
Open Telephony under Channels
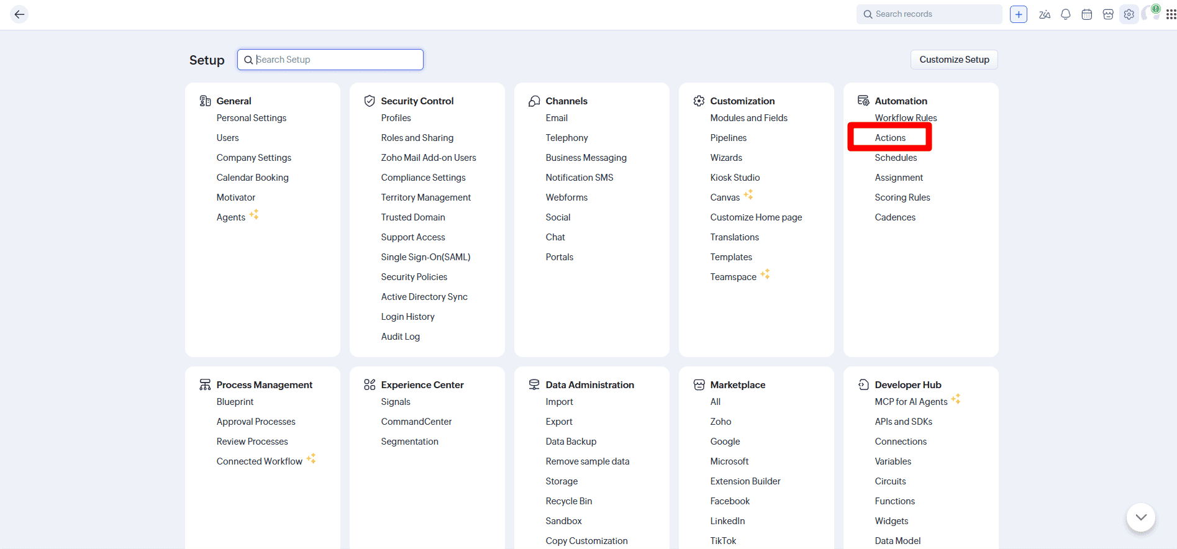coord(566,138)
